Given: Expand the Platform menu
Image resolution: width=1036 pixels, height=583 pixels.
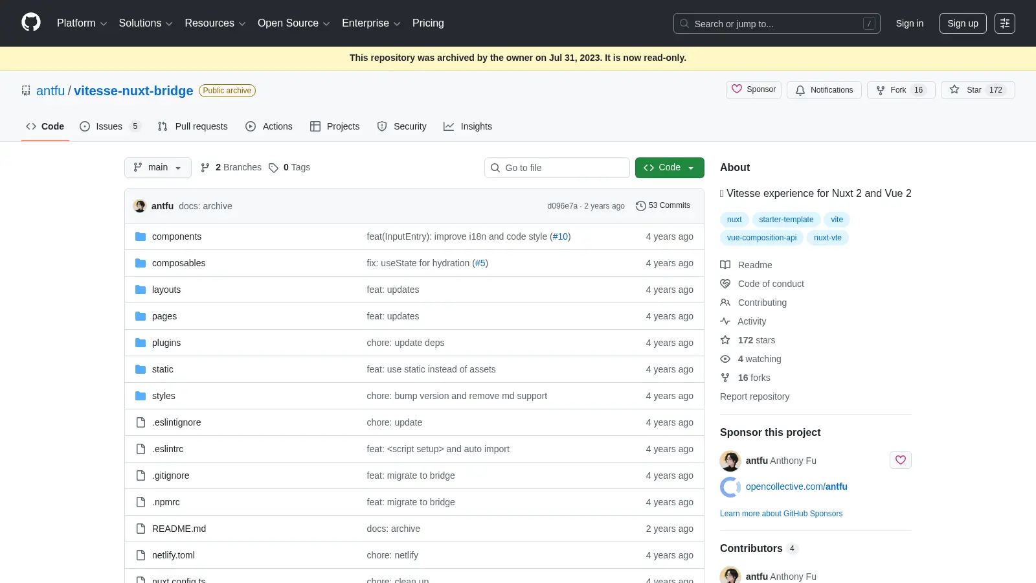Looking at the screenshot, I should (82, 23).
